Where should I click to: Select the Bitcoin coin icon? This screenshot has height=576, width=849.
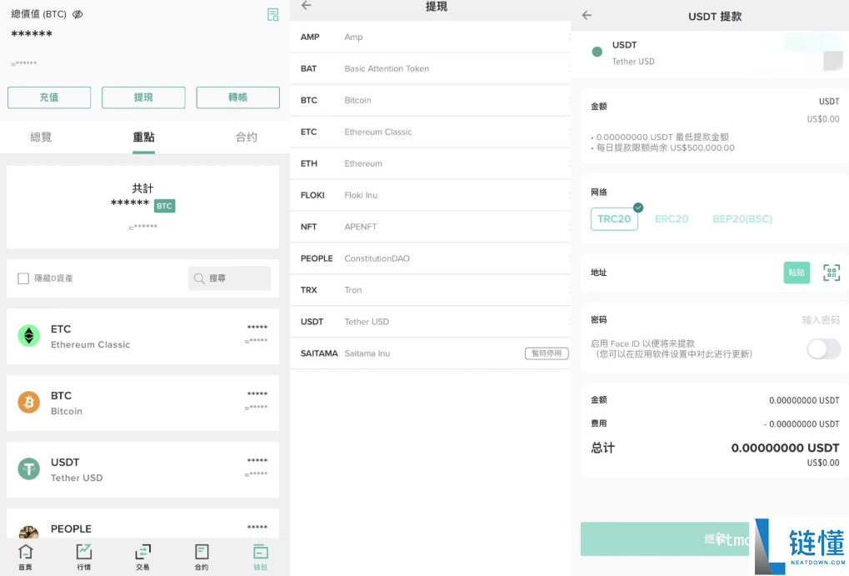click(x=28, y=403)
